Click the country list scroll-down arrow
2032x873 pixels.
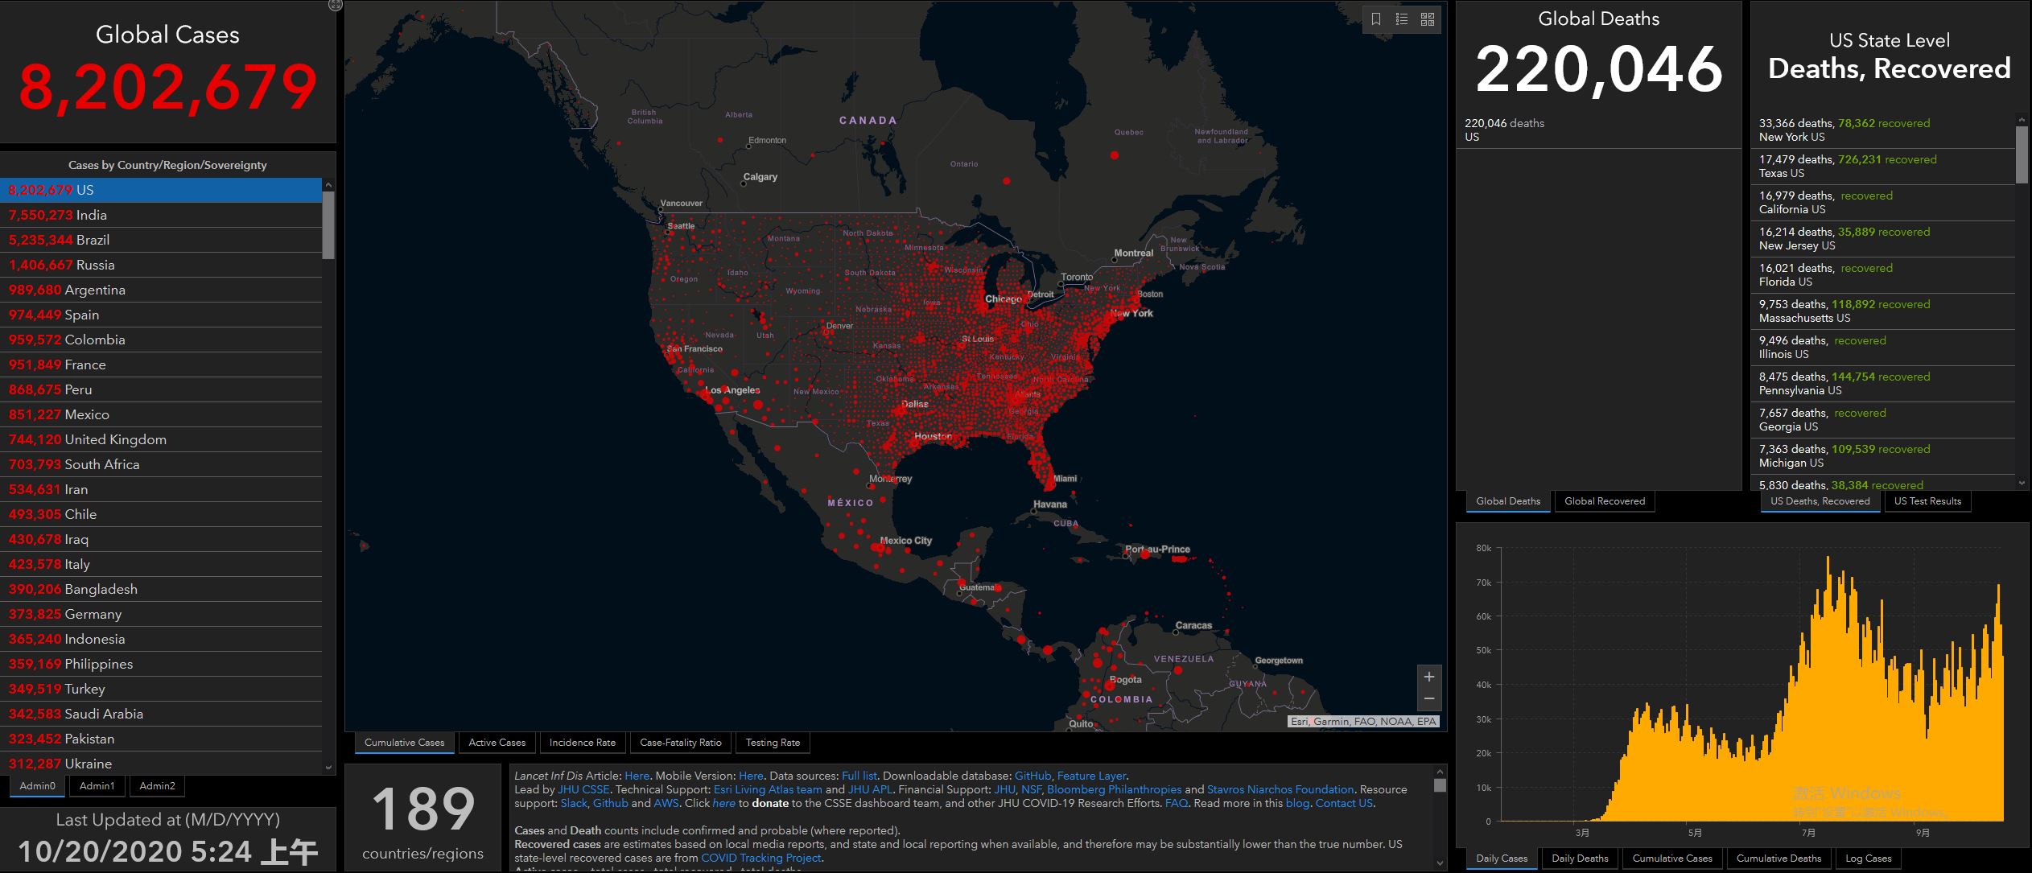click(328, 768)
